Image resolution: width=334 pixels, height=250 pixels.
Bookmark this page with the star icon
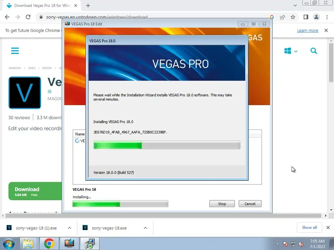[293, 17]
